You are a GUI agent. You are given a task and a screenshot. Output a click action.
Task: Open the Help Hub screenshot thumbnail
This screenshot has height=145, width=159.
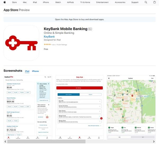pos(79,107)
